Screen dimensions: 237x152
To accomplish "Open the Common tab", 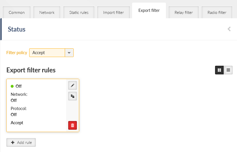I will coord(17,12).
